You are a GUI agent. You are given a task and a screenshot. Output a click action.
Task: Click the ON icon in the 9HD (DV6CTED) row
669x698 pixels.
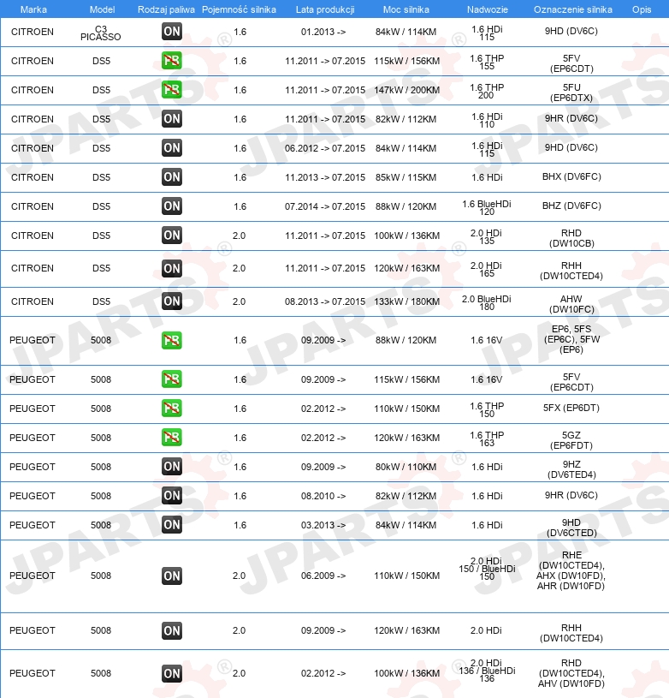coord(172,525)
